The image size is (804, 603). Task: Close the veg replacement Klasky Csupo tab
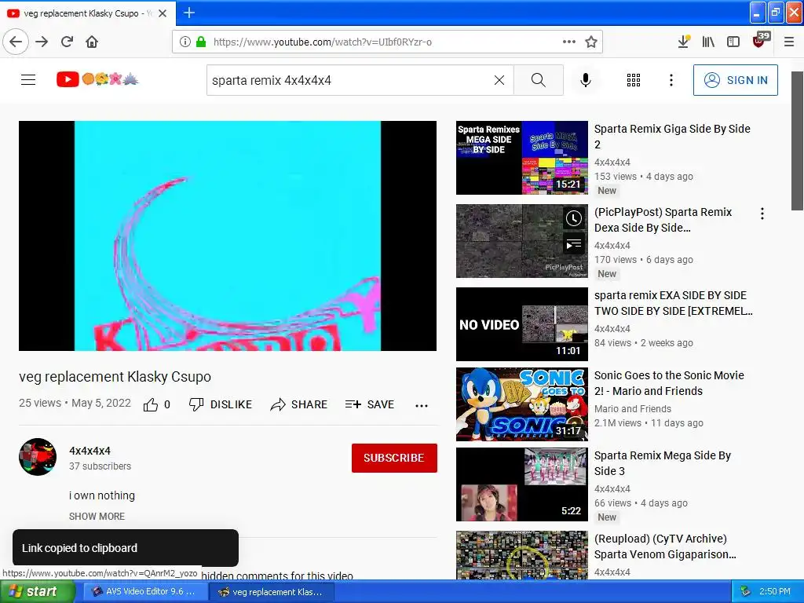pos(163,13)
